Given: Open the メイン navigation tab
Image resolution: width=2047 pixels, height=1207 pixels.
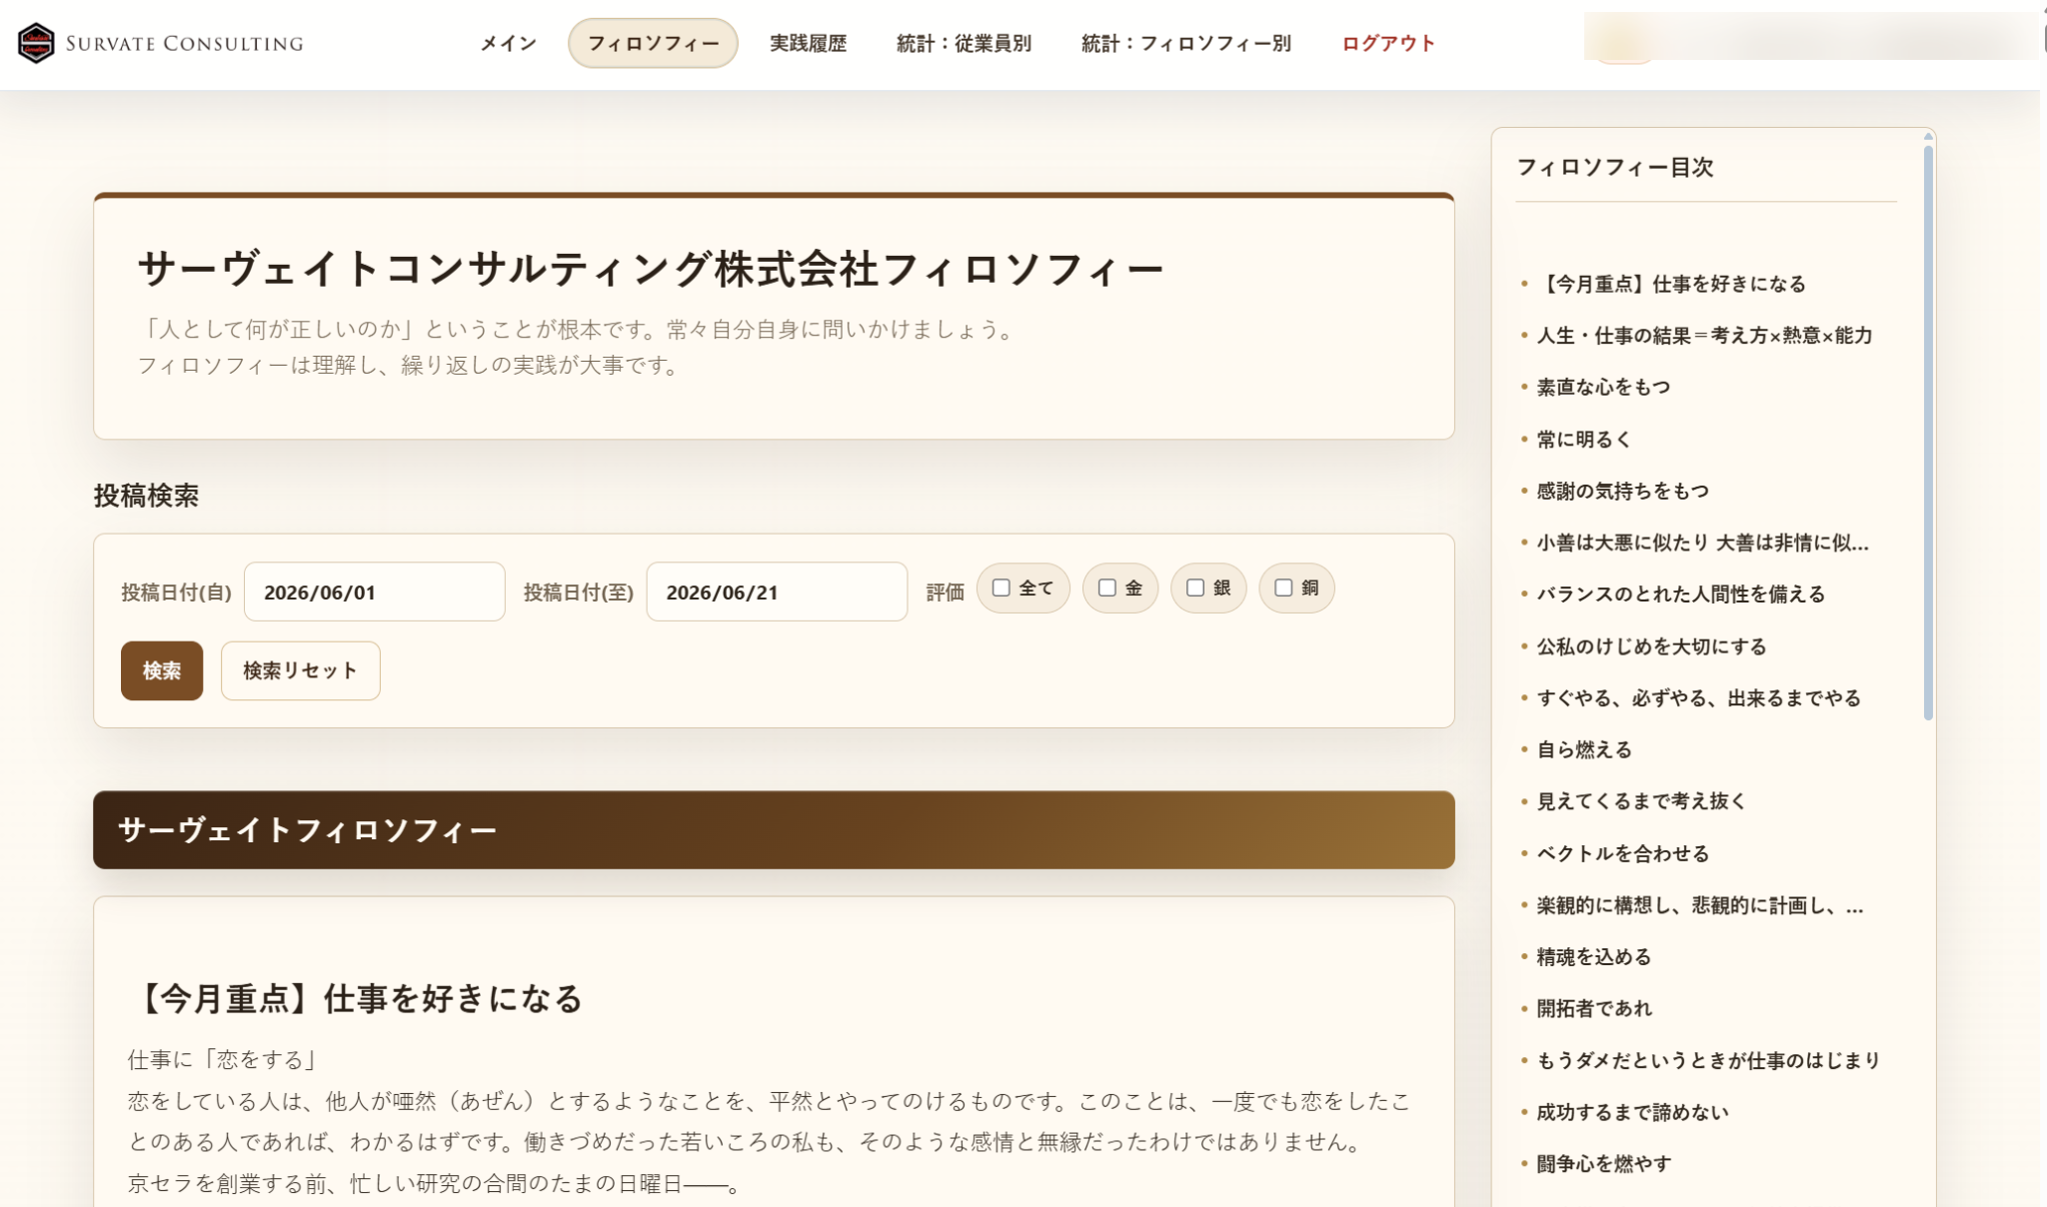Looking at the screenshot, I should 508,43.
